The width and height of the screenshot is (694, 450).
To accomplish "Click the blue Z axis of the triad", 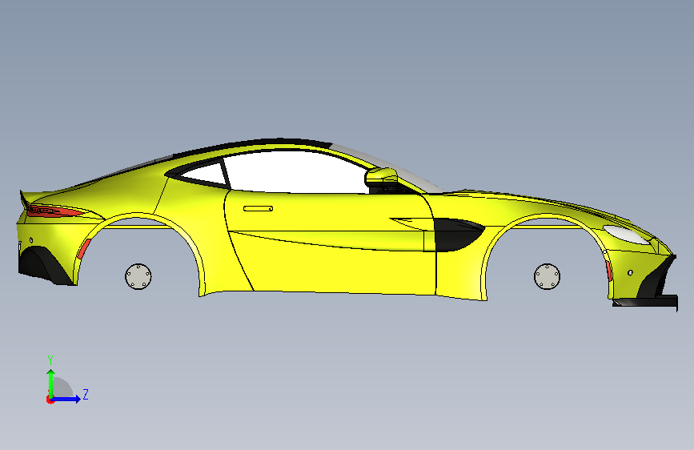I will pos(66,399).
